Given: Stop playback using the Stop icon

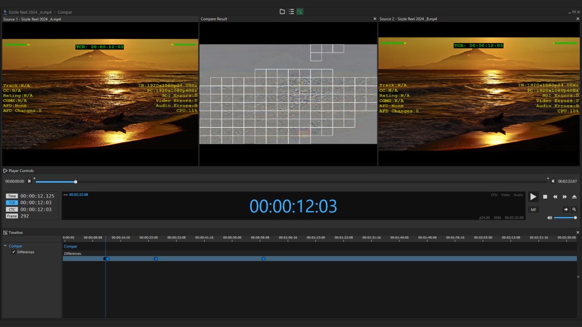Looking at the screenshot, I should pyautogui.click(x=544, y=196).
